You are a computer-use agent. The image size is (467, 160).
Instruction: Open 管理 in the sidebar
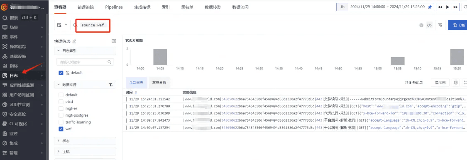[14, 153]
